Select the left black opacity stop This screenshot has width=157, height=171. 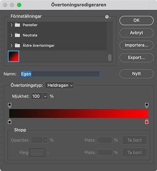coord(10,105)
